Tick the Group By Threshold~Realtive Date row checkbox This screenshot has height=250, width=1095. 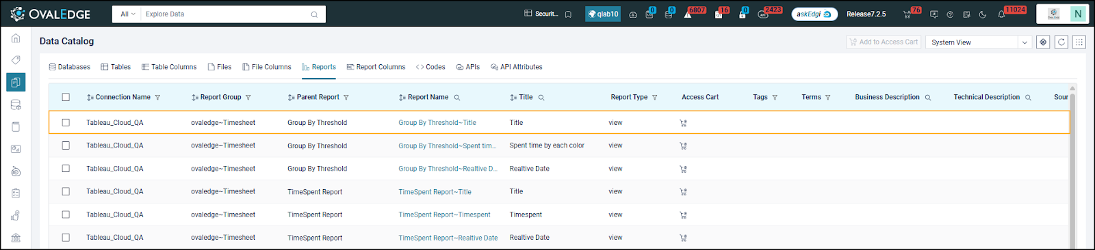click(x=66, y=169)
